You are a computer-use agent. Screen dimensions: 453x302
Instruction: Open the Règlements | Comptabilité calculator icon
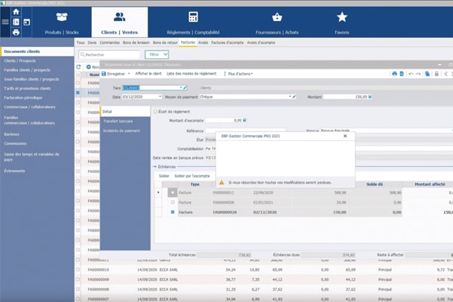[193, 18]
